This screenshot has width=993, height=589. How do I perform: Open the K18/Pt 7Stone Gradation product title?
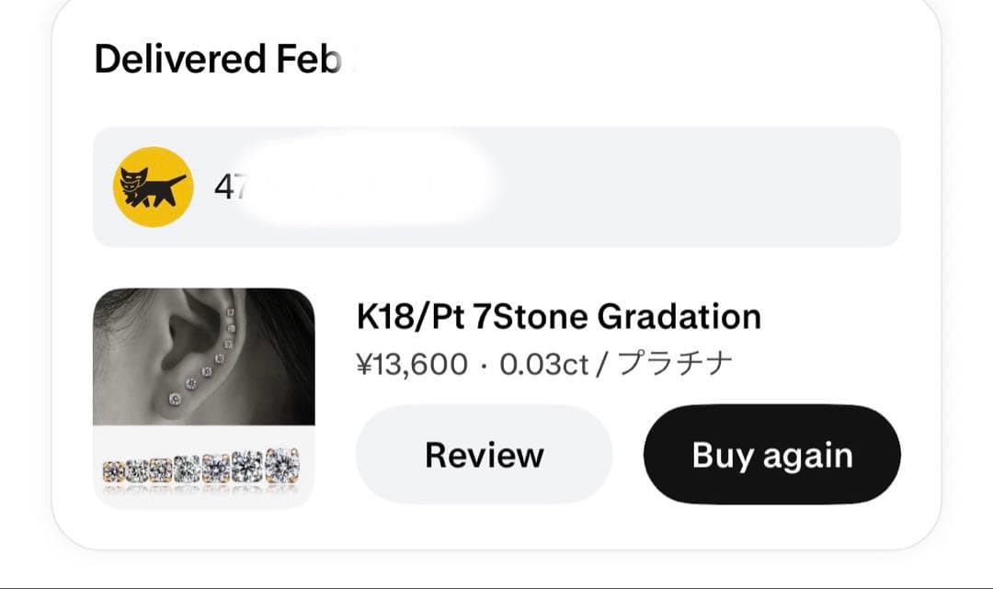click(x=558, y=317)
